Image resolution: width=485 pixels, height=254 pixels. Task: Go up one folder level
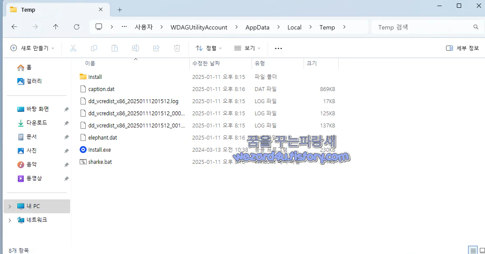(56, 27)
